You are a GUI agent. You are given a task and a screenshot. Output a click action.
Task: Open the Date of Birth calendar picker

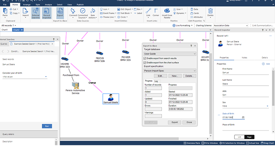(x=243, y=118)
